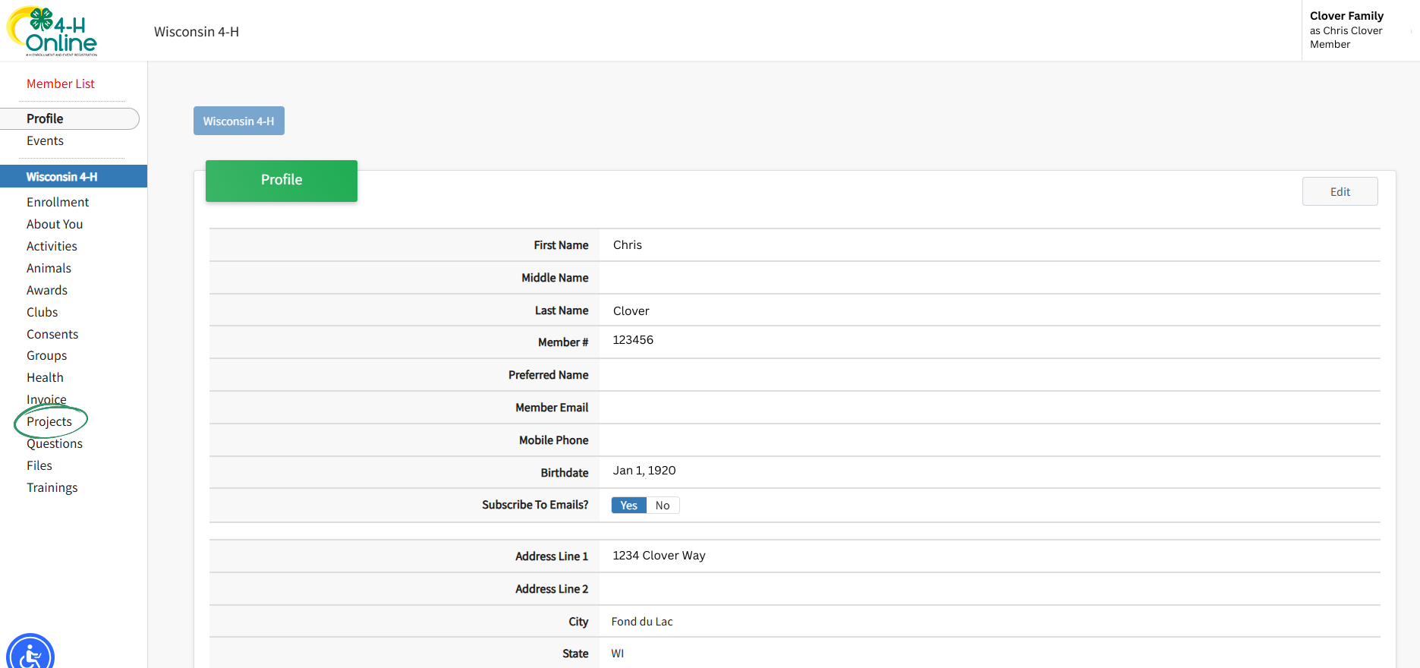Image resolution: width=1420 pixels, height=668 pixels.
Task: Click the 4-H Online logo
Action: coord(52,31)
